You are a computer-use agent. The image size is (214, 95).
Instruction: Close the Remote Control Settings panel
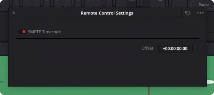coord(14,13)
